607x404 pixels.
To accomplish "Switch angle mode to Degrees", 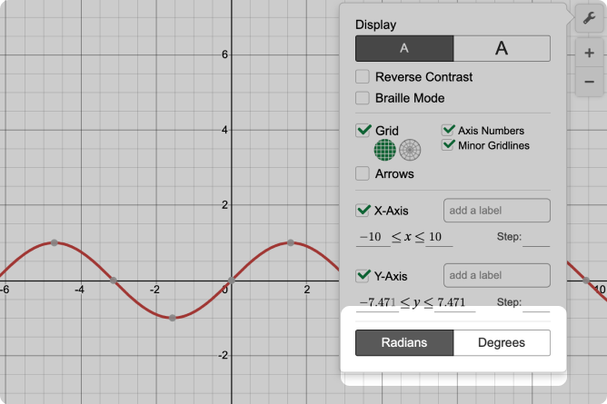I will [x=502, y=342].
